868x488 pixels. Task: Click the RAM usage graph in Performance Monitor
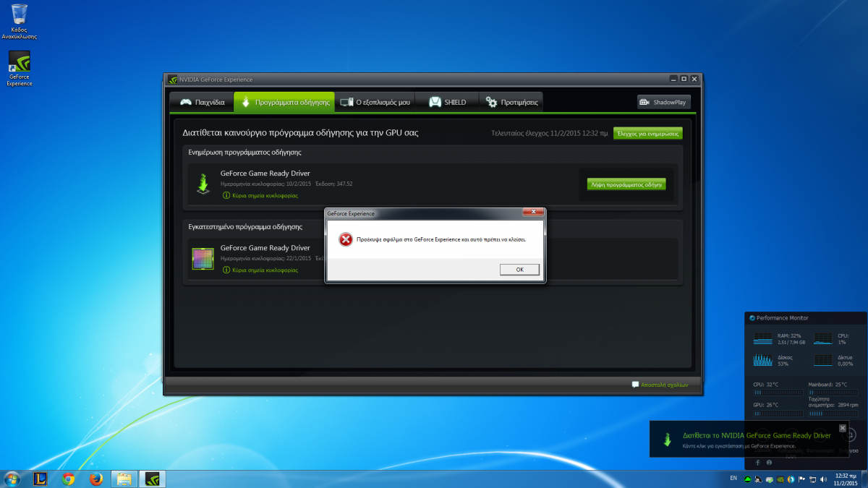[763, 338]
